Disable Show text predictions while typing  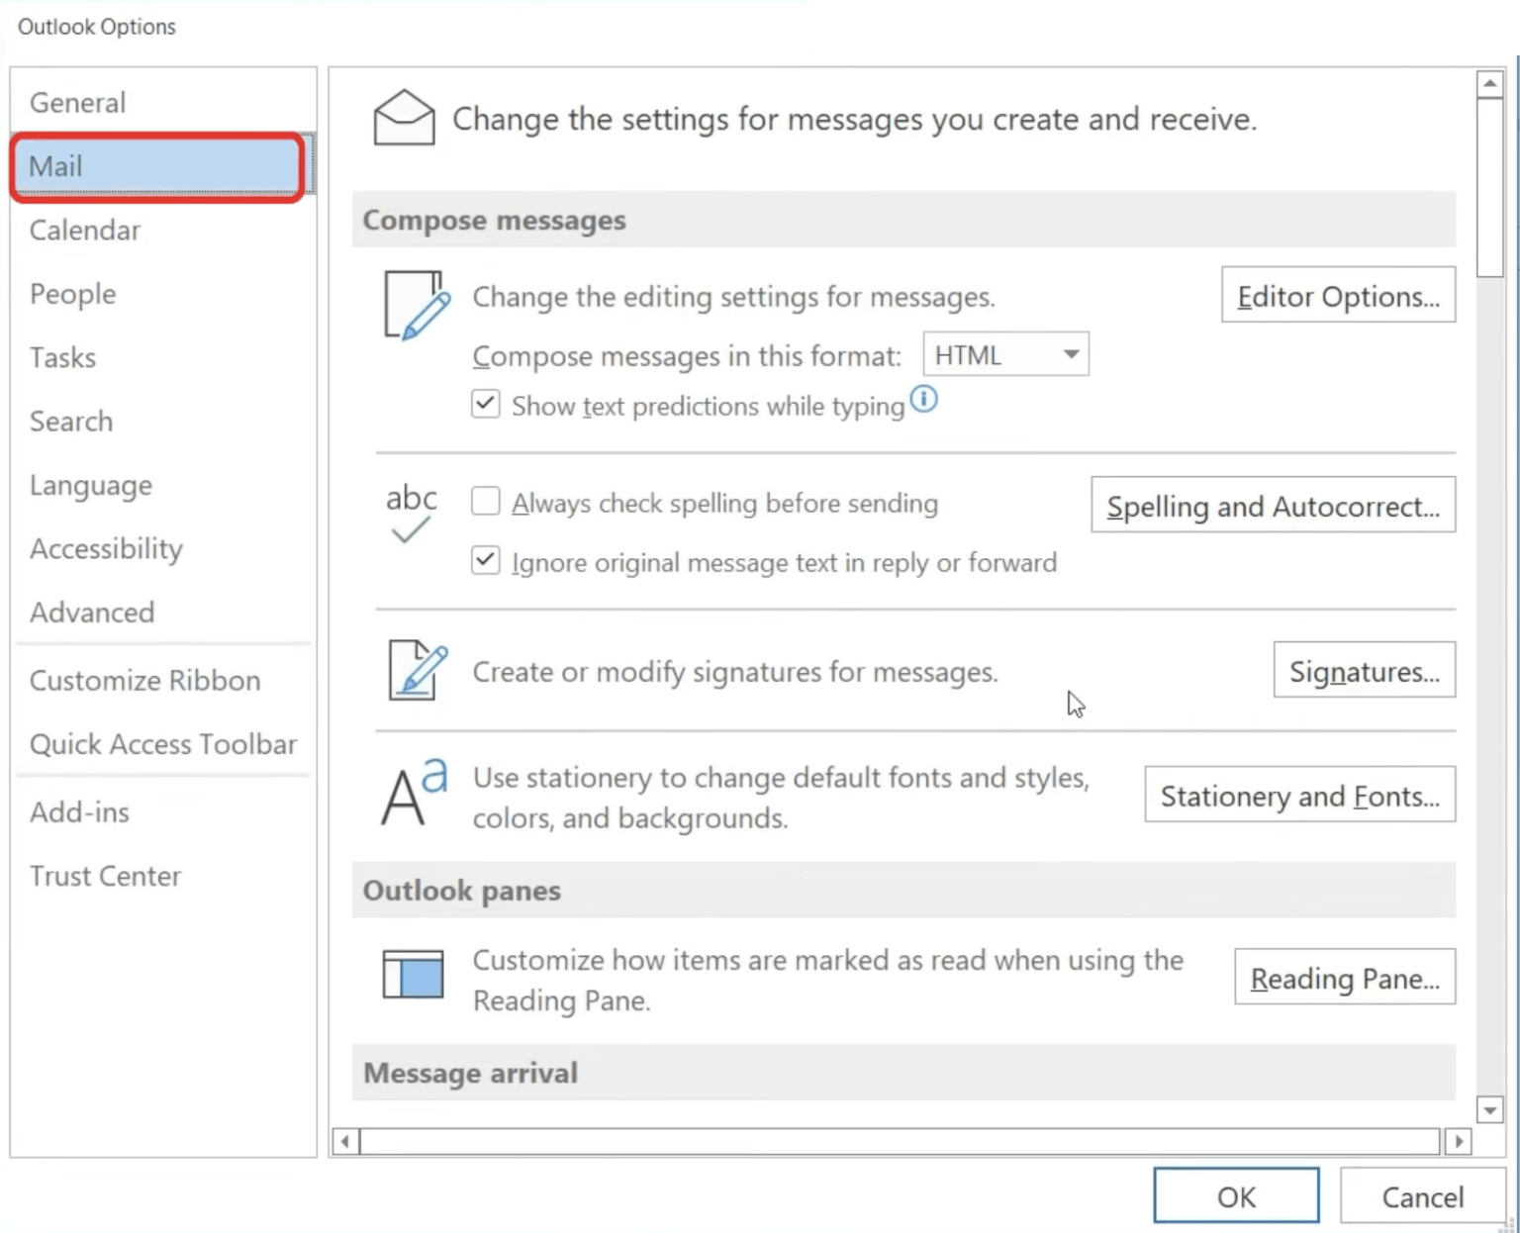[x=485, y=404]
